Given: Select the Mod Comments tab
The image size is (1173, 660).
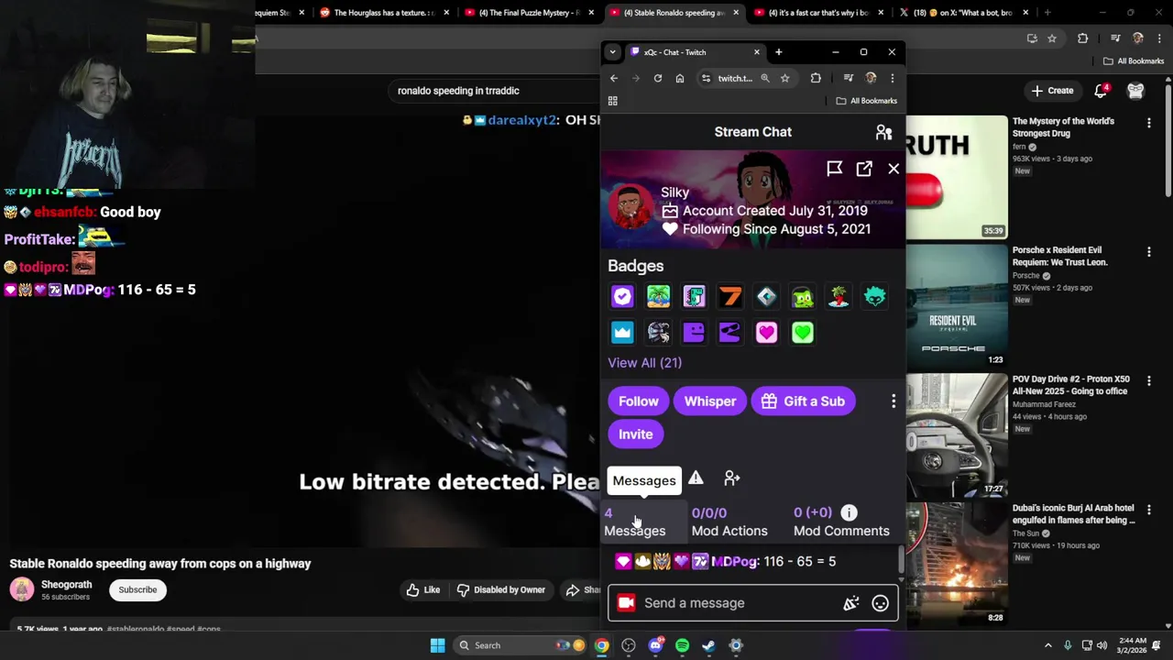Looking at the screenshot, I should pyautogui.click(x=841, y=522).
